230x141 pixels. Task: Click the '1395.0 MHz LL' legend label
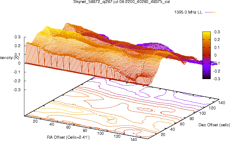tap(188, 12)
